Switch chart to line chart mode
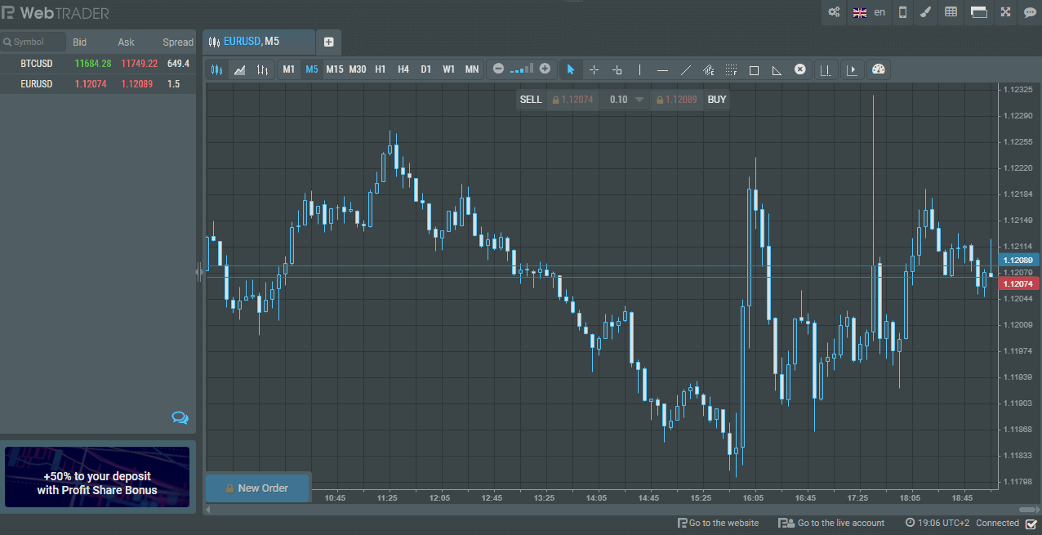Screen dimensions: 1042x535 [239, 69]
